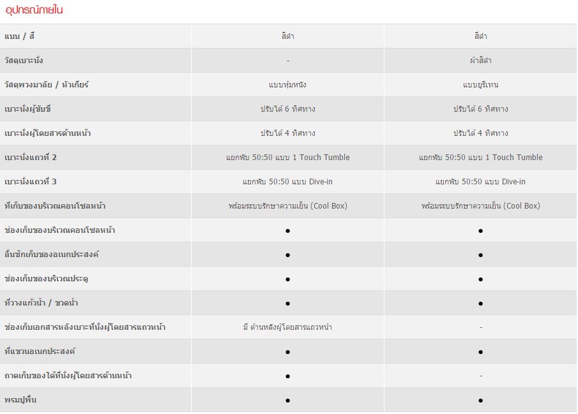This screenshot has height=414, width=578.
Task: Click the left bullet for ที่แขวนอเนกประสงค์
Action: (288, 352)
